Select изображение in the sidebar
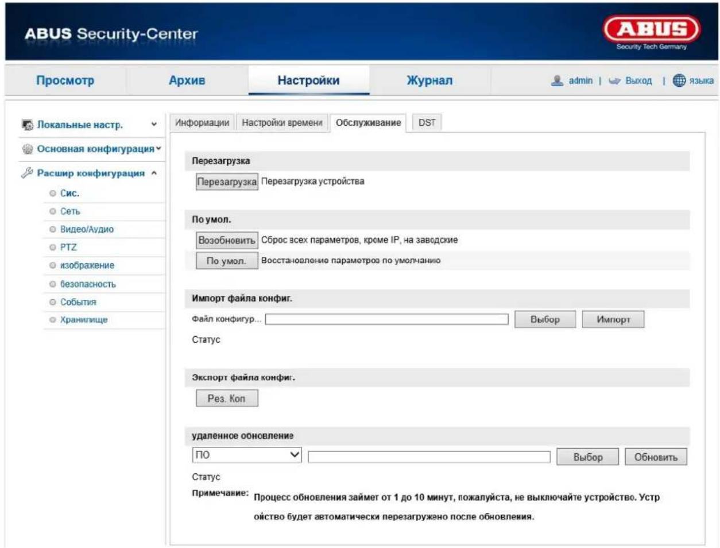 coord(87,265)
